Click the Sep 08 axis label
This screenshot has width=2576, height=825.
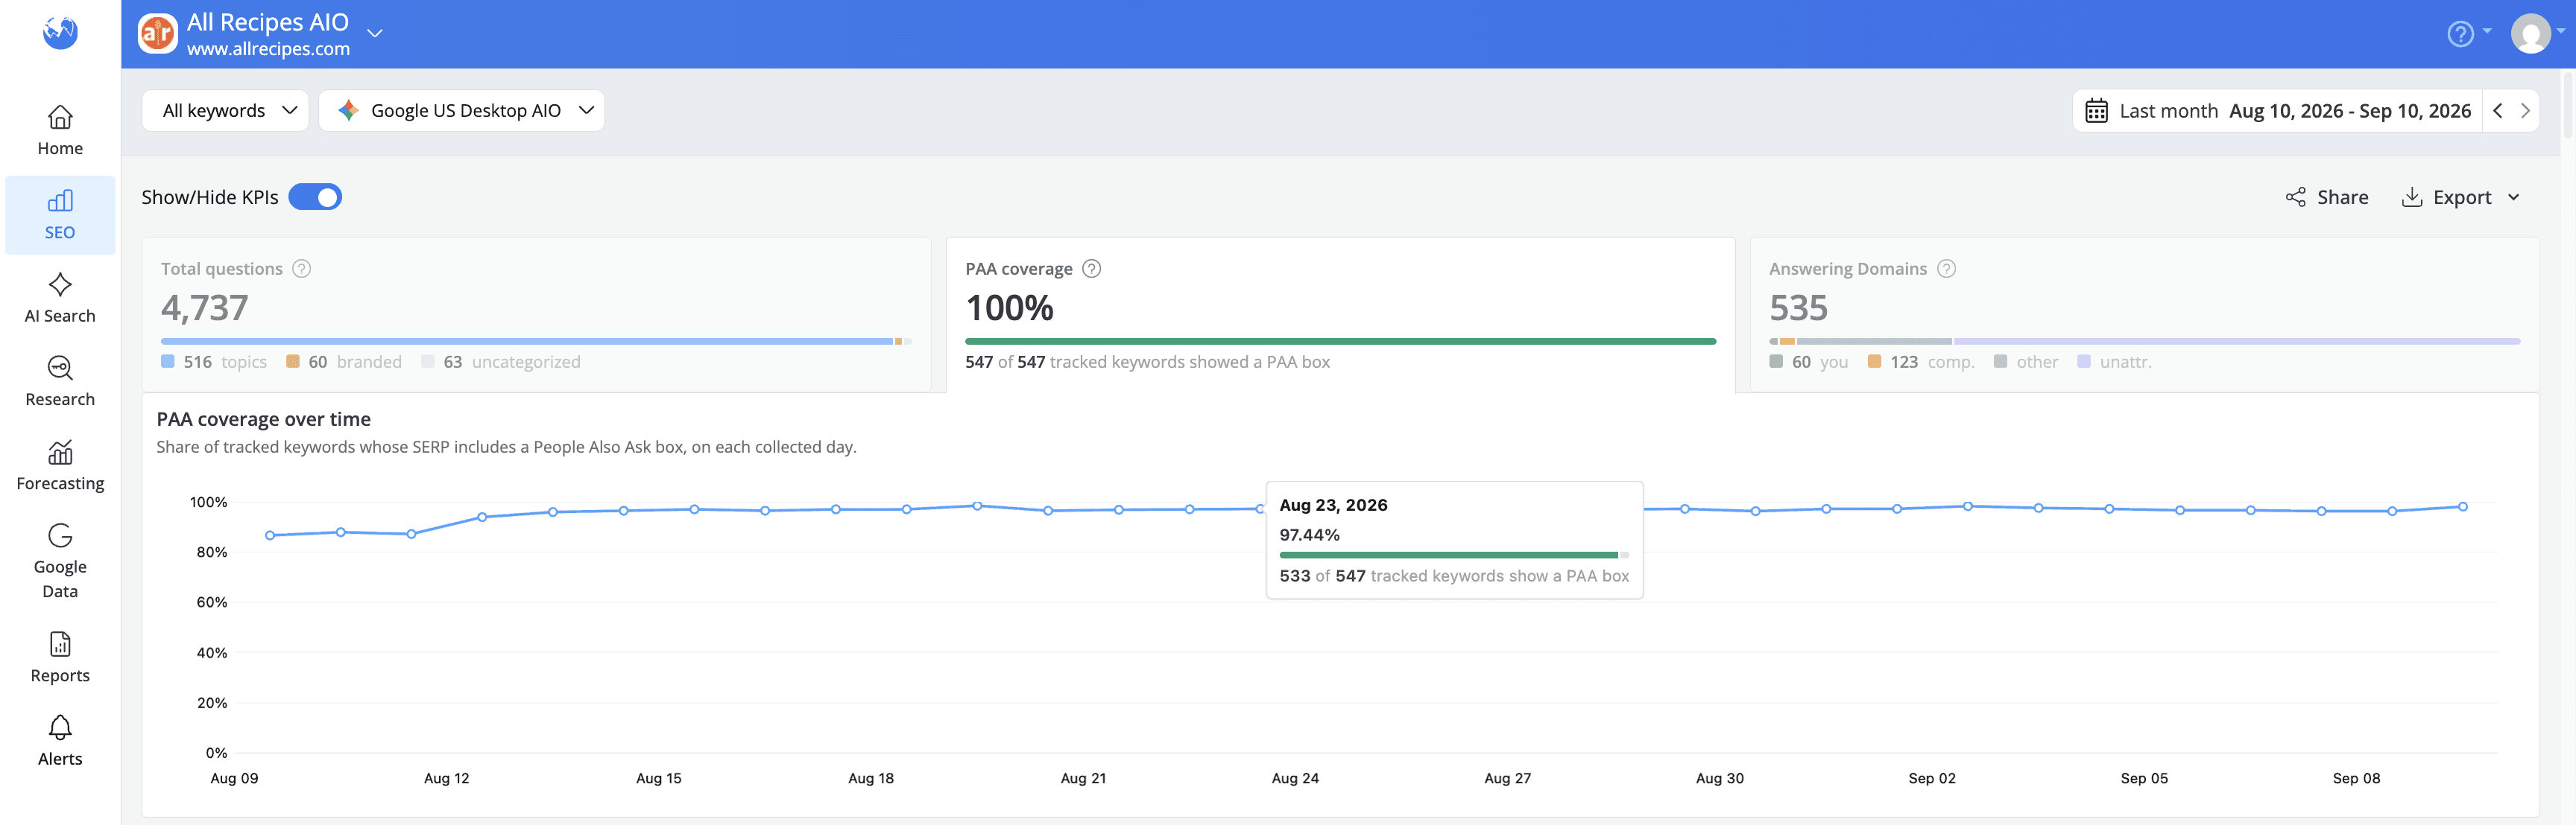[2356, 778]
